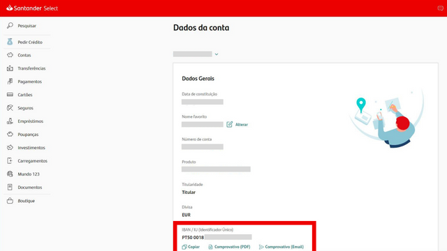Click the Poupanças piggy bank icon

(10, 134)
